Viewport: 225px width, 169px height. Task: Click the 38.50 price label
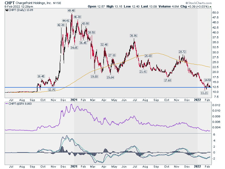[x=91, y=33]
